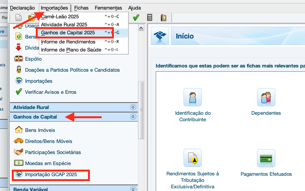This screenshot has height=191, width=305.
Task: Click the sidebar scrollbar up arrow
Action: (x=141, y=28)
